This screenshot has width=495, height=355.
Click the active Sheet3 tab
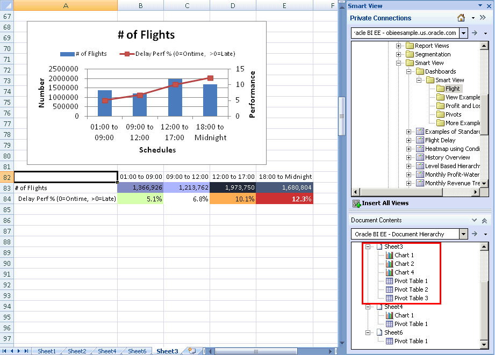coord(167,351)
